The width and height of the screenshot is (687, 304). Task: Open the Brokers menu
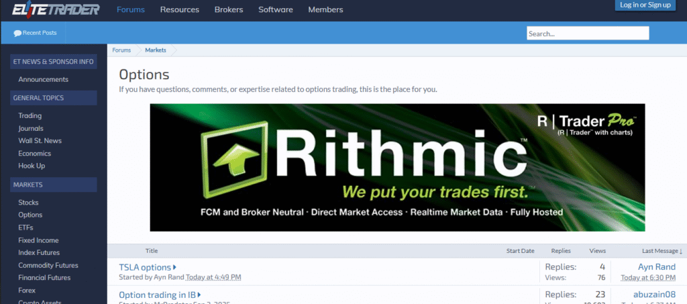[229, 9]
